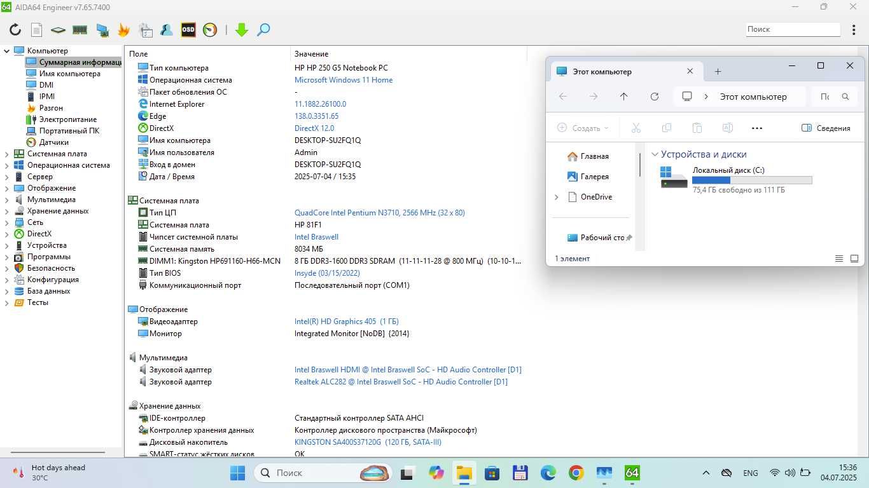
Task: Open the See more ellipsis in Explorer
Action: click(757, 128)
